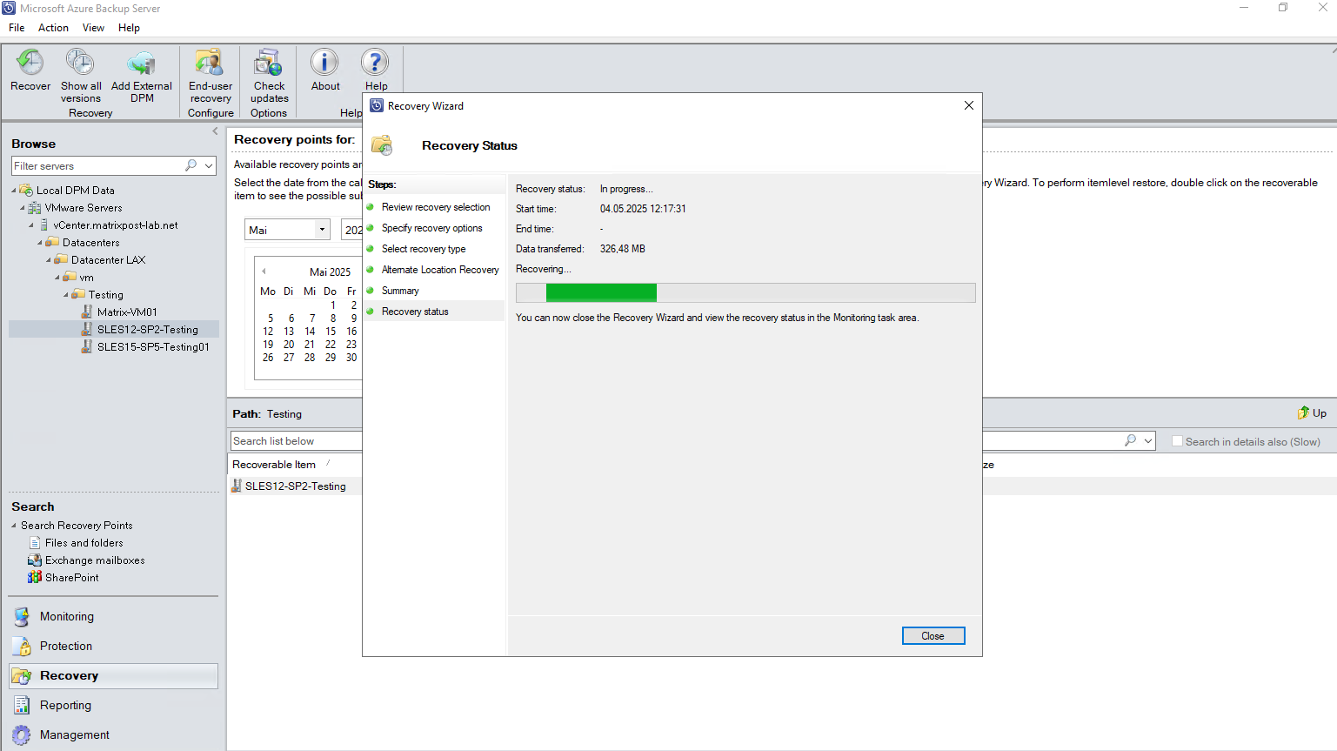Select Review recovery selection step

point(435,207)
